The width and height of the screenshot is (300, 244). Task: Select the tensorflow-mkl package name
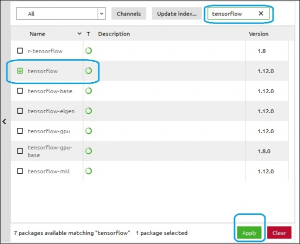(48, 171)
